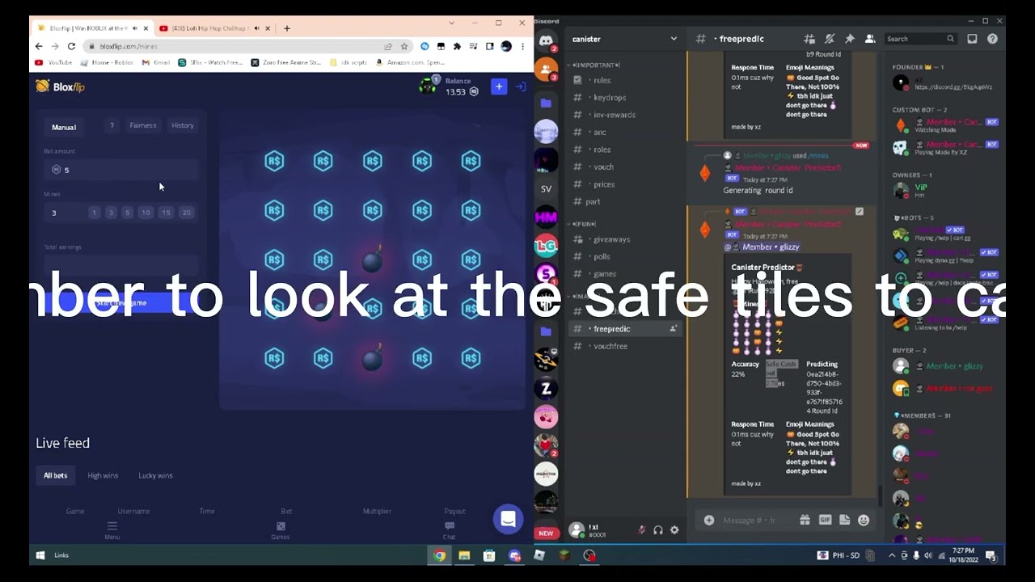Click Bloxflip logo
The image size is (1035, 582).
pyautogui.click(x=60, y=86)
